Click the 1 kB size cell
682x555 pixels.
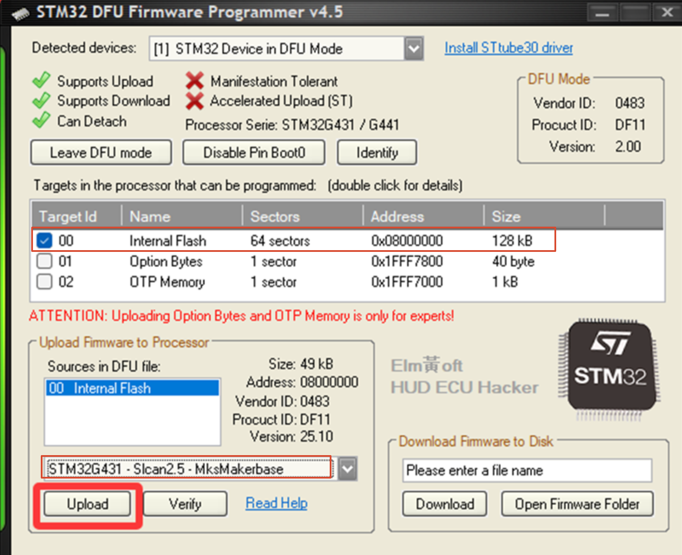(x=505, y=282)
